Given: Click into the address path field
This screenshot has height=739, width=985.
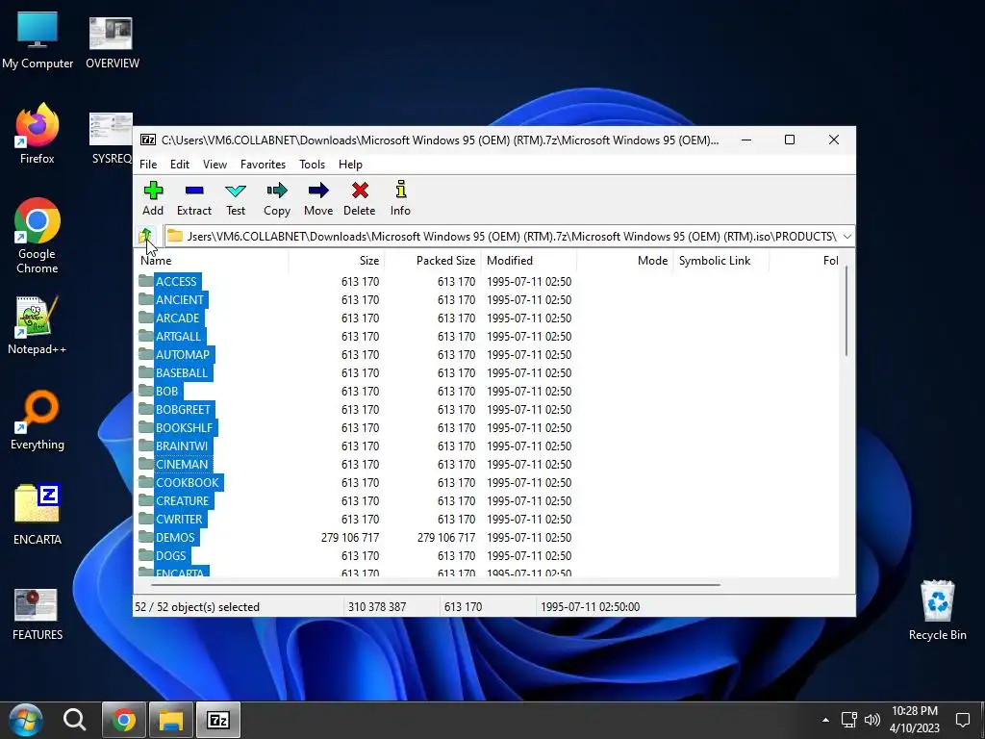Looking at the screenshot, I should click(x=502, y=237).
